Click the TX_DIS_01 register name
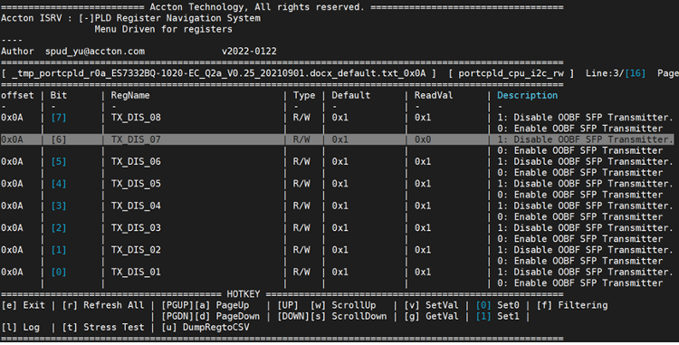The width and height of the screenshot is (679, 345). (x=136, y=273)
